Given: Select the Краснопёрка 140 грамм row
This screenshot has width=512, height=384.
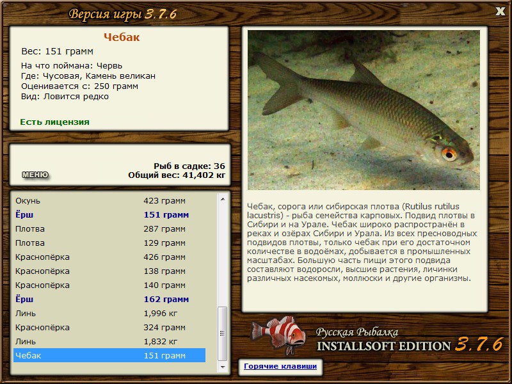Looking at the screenshot, I should click(109, 285).
